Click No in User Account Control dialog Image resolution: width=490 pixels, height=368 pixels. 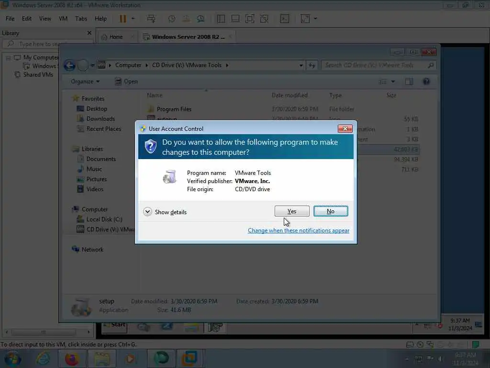point(330,211)
